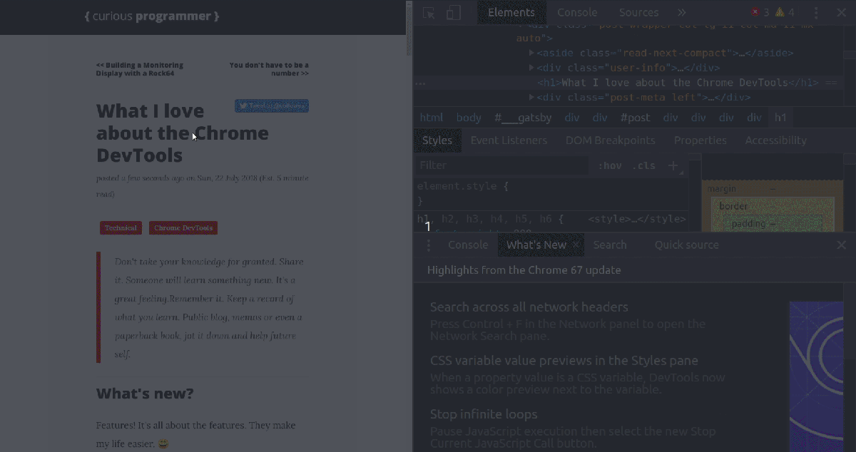Click the Styles Filter input field
Viewport: 856px width, 452px height.
click(503, 165)
